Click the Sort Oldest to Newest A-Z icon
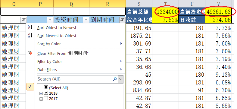The image size is (237, 109). point(30,27)
